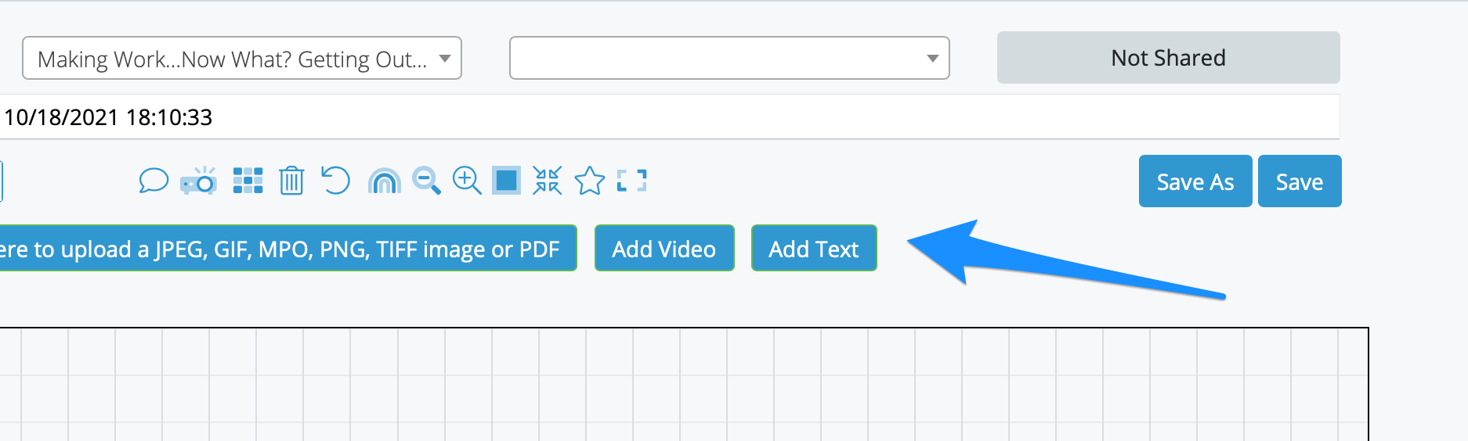Toggle the fullscreen corner brackets icon

click(631, 181)
